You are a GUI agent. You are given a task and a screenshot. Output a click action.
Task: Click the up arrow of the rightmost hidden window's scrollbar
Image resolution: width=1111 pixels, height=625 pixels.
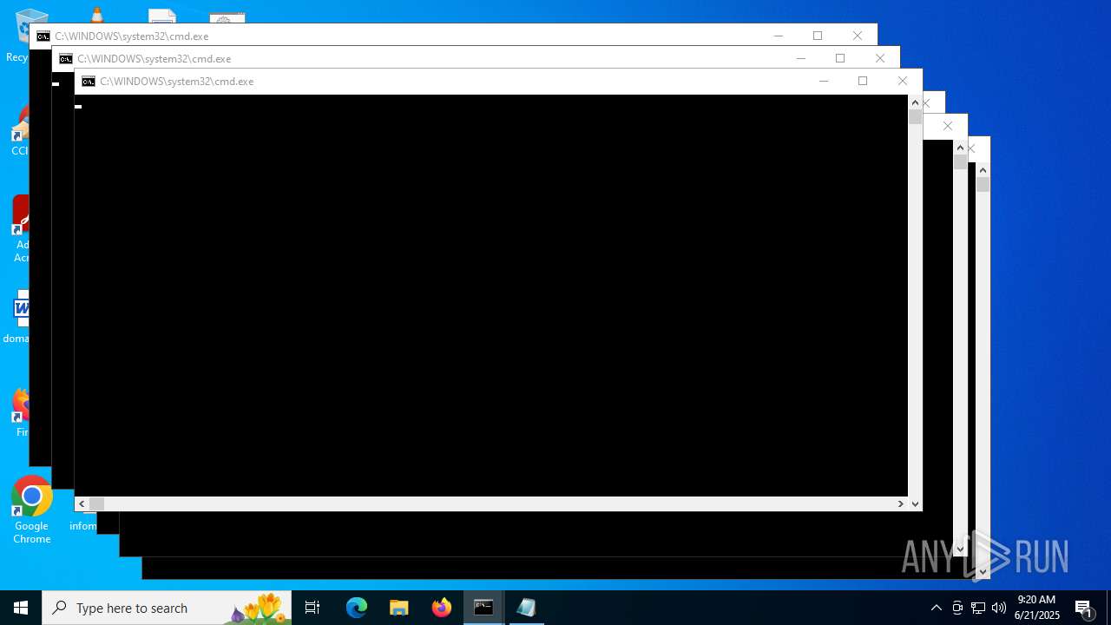[x=983, y=170]
